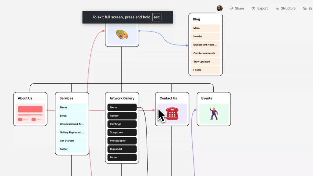Select the Events page title
This screenshot has height=176, width=313.
click(x=207, y=98)
